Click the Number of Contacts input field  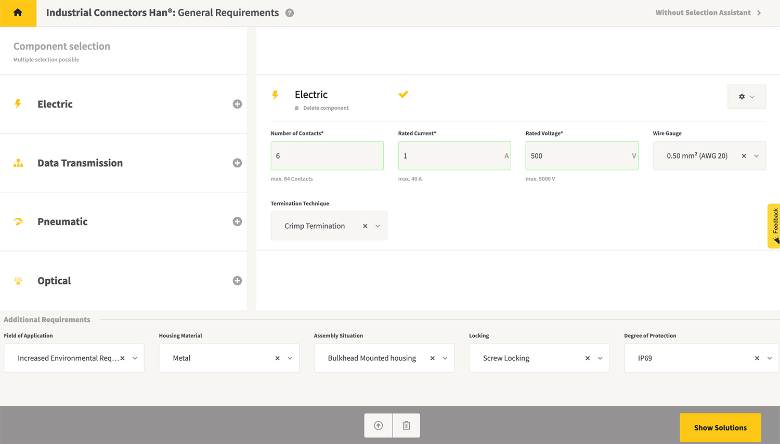coord(327,156)
